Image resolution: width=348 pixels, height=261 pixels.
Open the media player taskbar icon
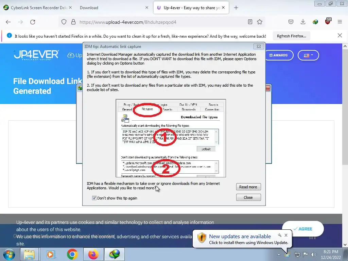coord(51,254)
